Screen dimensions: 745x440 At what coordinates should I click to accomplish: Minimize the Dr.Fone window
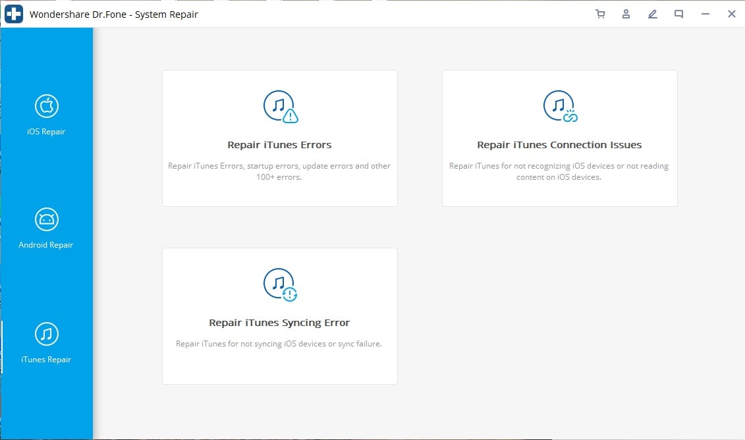point(705,14)
